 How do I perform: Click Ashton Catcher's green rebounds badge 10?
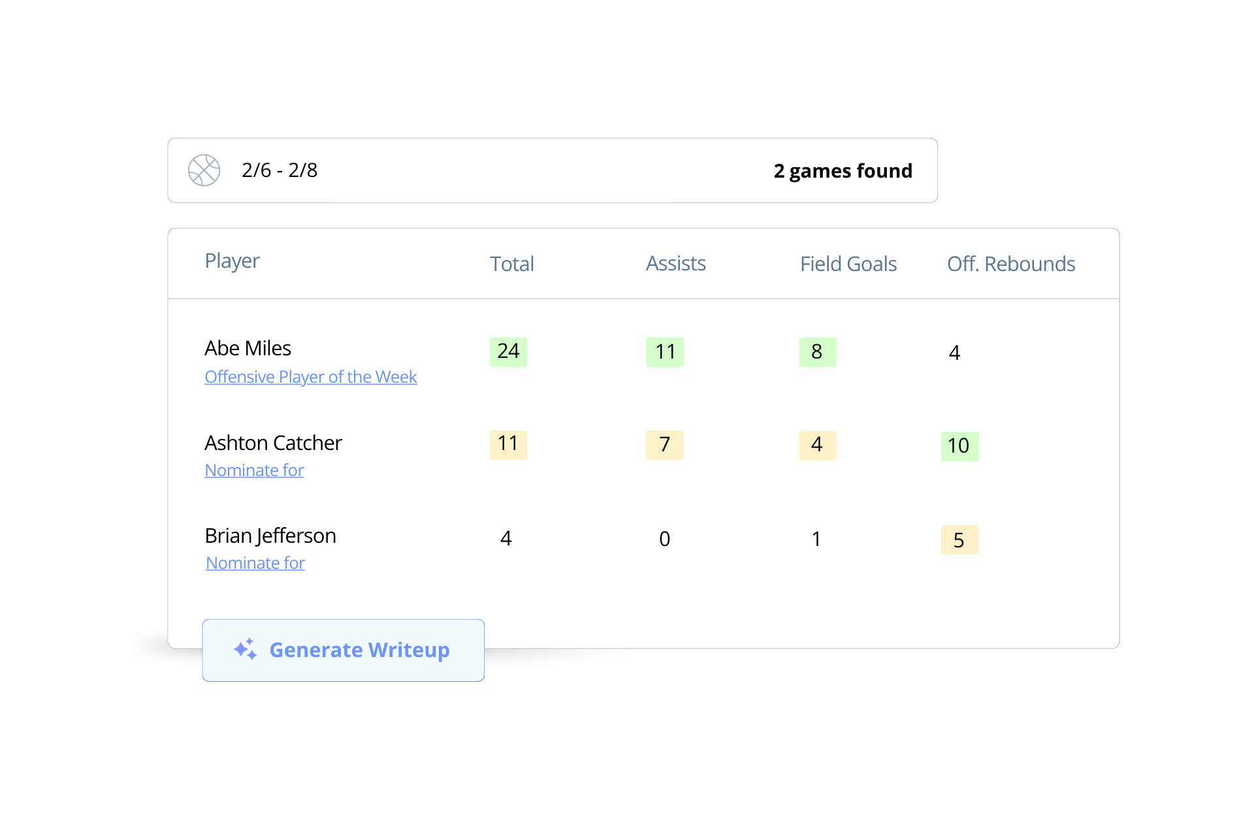pos(959,446)
